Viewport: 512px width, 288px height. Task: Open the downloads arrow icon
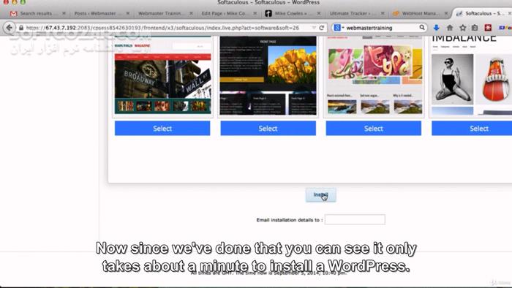[x=436, y=28]
